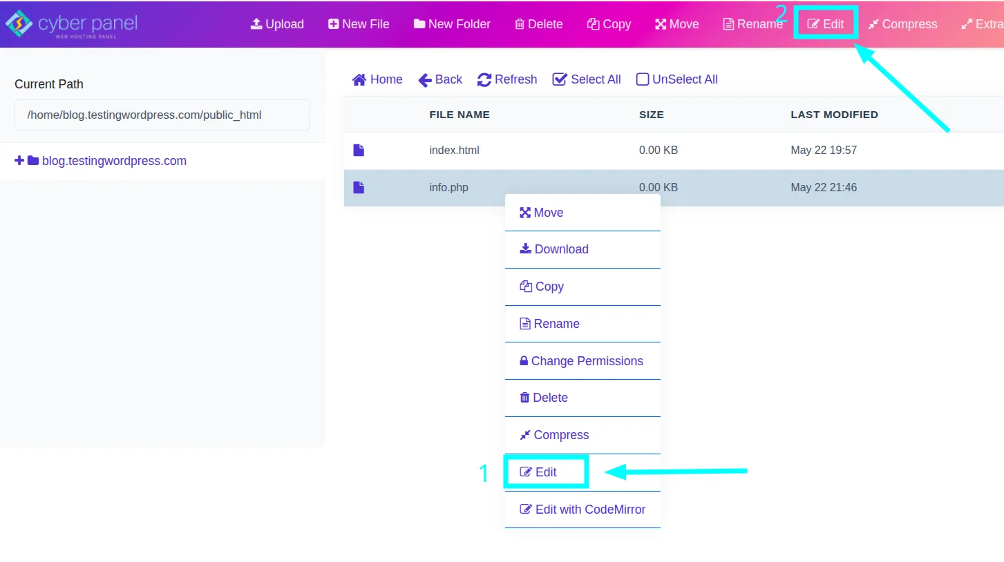Click the Move icon in top toolbar
This screenshot has width=1004, height=562.
click(661, 24)
